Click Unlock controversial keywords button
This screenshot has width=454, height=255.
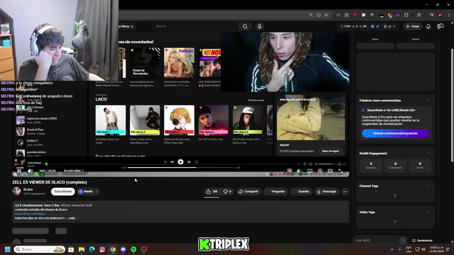[395, 133]
